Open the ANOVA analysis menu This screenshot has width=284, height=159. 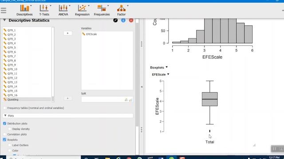tap(63, 10)
